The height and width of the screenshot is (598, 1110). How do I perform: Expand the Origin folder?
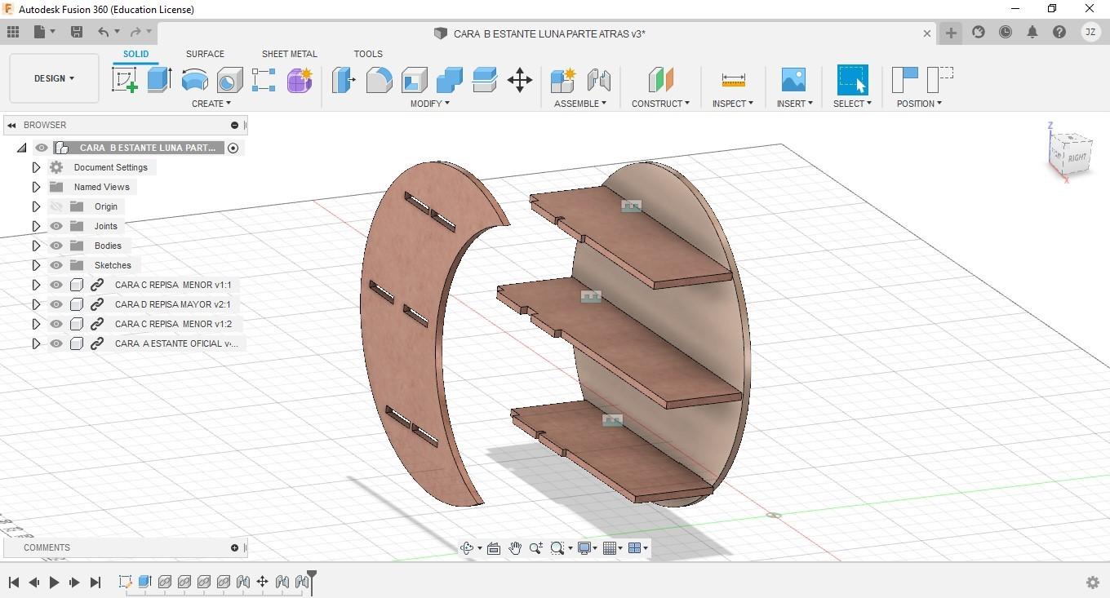point(36,206)
